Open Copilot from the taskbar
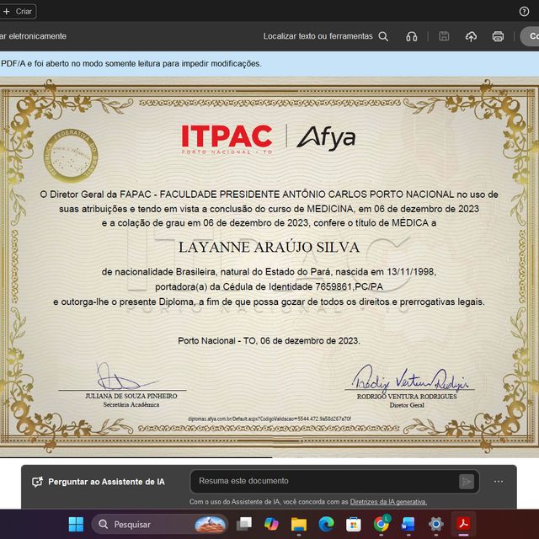The height and width of the screenshot is (539, 539). (271, 524)
